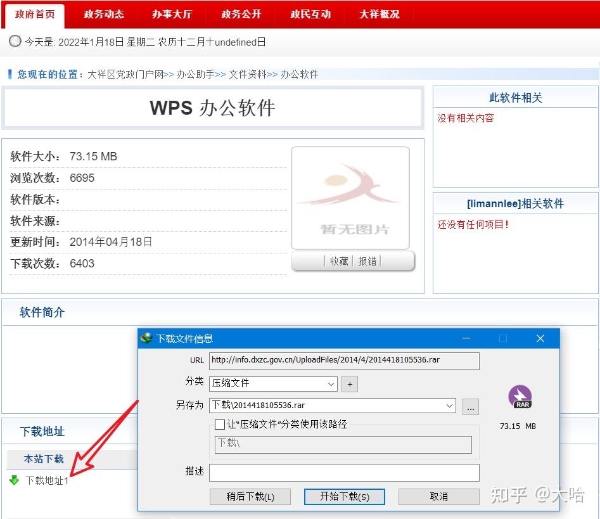Minimize the 下载文件信息 dialog
Viewport: 600px width, 519px height.
coord(466,338)
